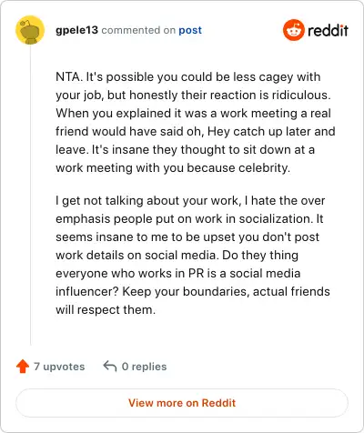
Task: Click the line starting "friend would have said"
Action: 196,131
